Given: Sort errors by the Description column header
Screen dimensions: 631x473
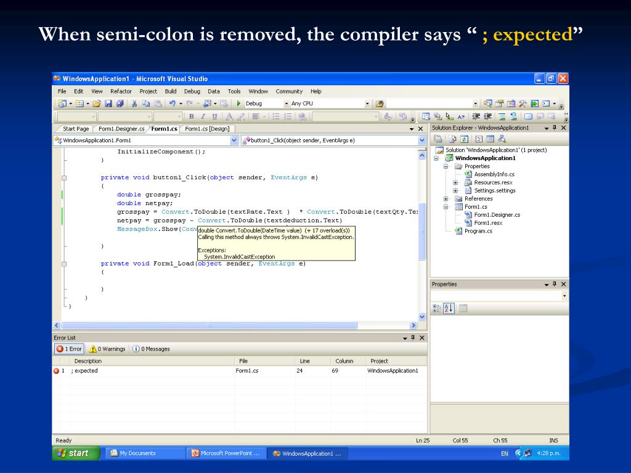Looking at the screenshot, I should pos(152,361).
